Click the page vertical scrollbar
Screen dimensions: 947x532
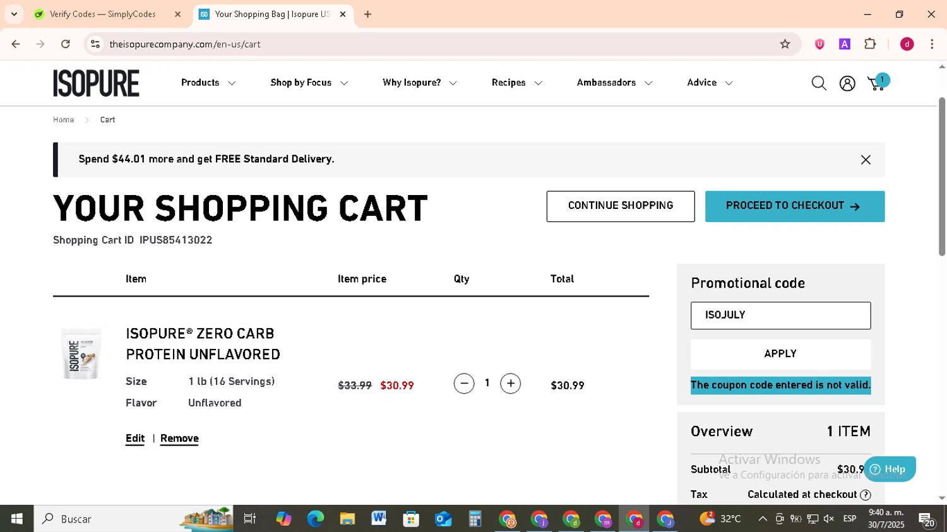click(x=942, y=177)
